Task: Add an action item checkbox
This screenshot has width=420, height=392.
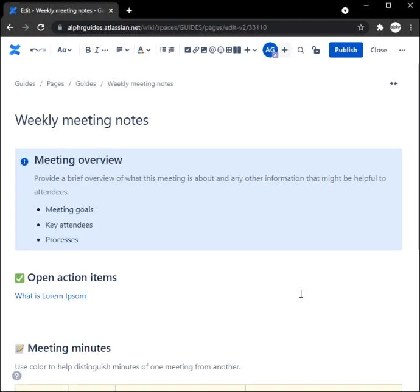Action: pos(187,50)
